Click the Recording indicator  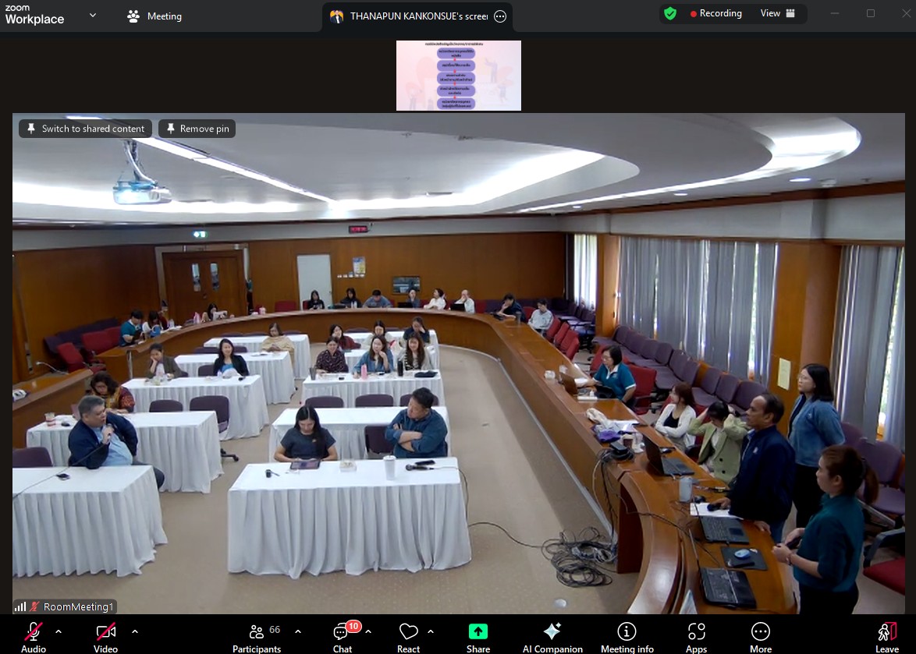tap(715, 13)
